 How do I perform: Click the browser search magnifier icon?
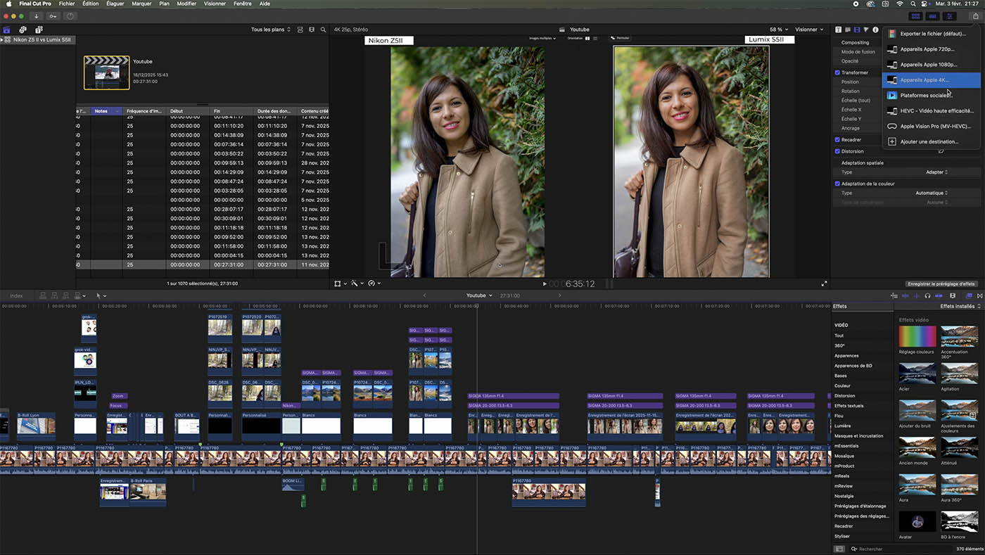(x=323, y=30)
